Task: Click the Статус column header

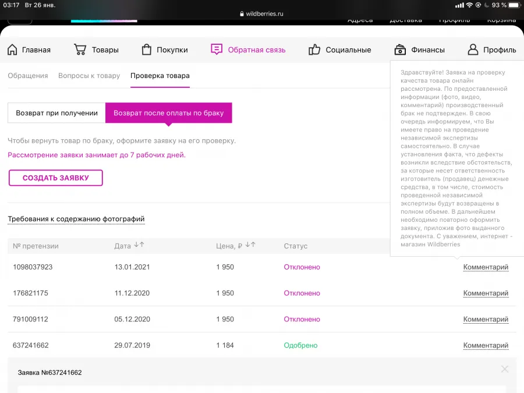Action: [x=295, y=246]
